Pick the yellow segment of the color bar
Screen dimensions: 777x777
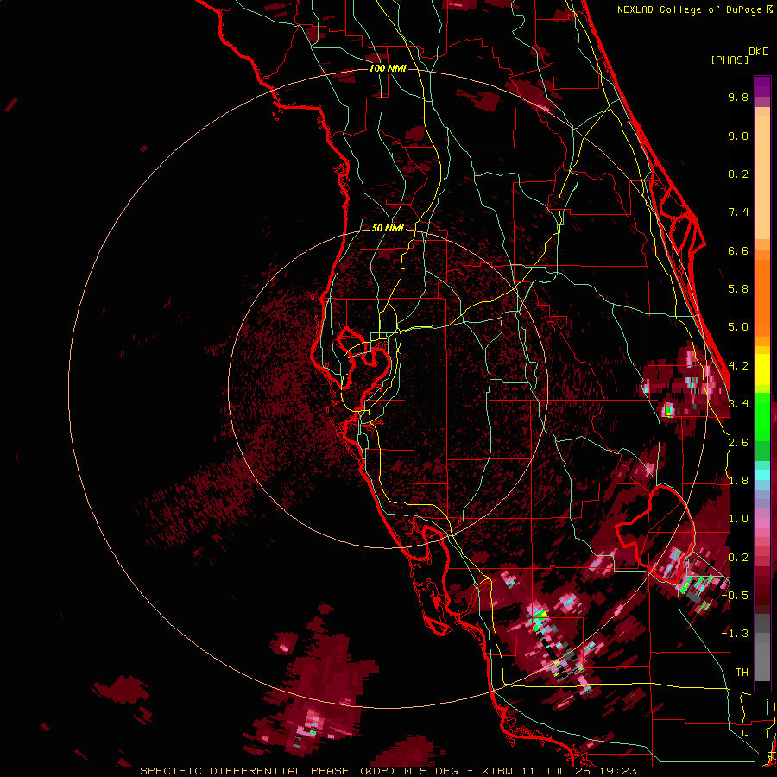(762, 370)
